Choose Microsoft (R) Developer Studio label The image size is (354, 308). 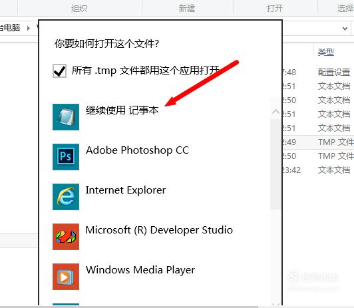coord(159,230)
